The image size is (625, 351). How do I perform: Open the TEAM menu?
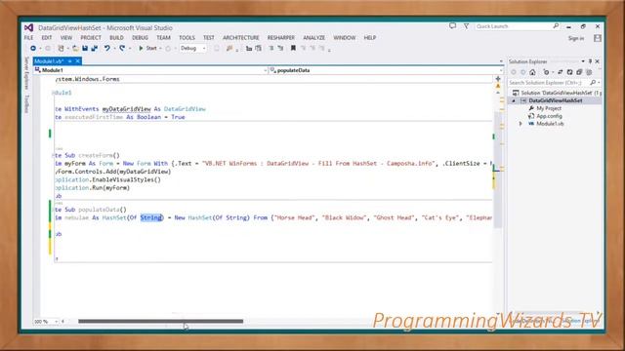click(x=163, y=38)
